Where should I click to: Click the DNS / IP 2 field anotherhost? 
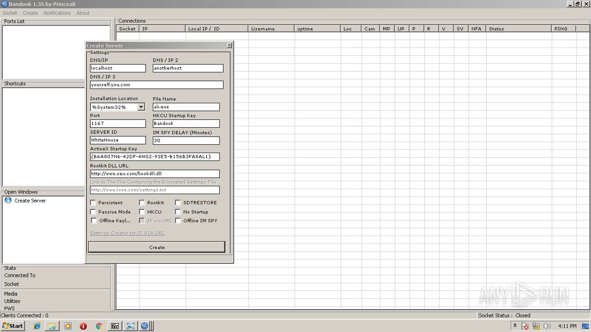[x=188, y=68]
